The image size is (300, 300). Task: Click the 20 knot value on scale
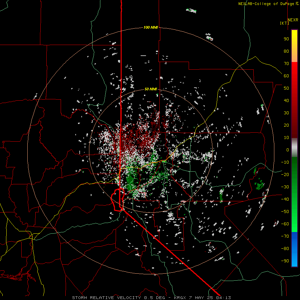click(x=286, y=125)
